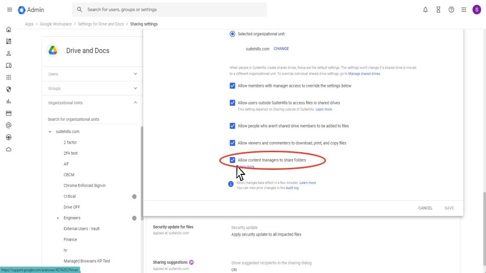The height and width of the screenshot is (273, 486).
Task: Select the CBCM organizational unit
Action: tap(69, 175)
